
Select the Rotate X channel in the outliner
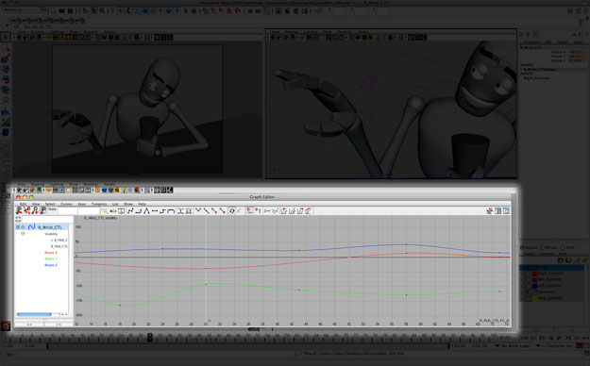(50, 253)
